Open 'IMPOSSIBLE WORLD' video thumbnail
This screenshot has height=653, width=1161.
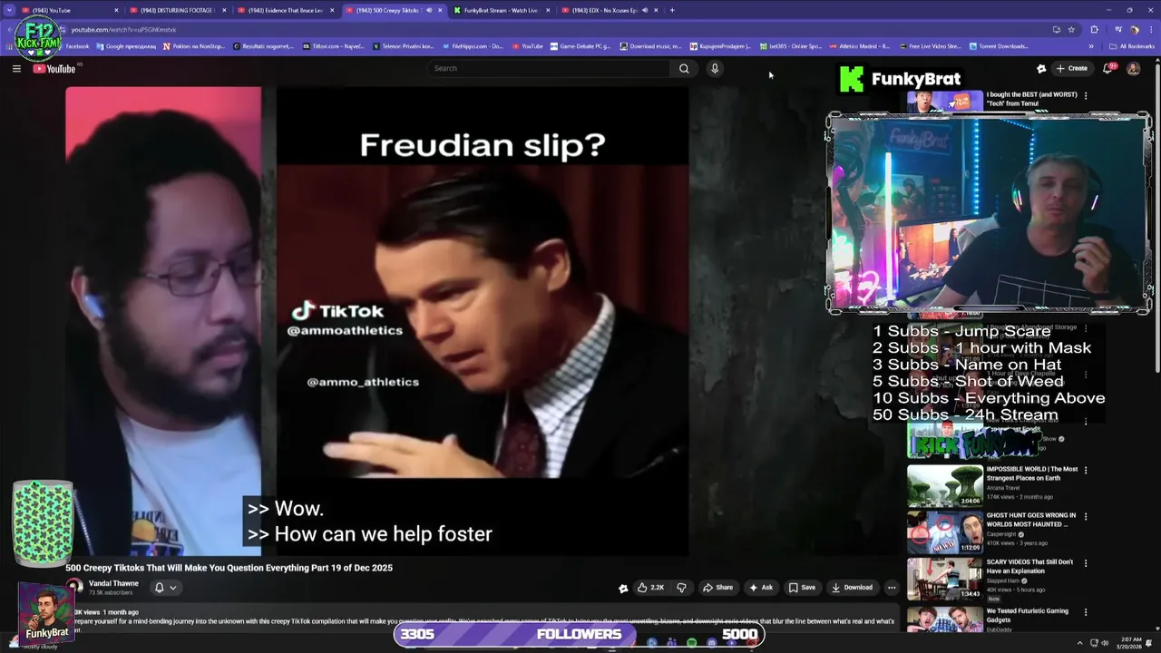[945, 486]
